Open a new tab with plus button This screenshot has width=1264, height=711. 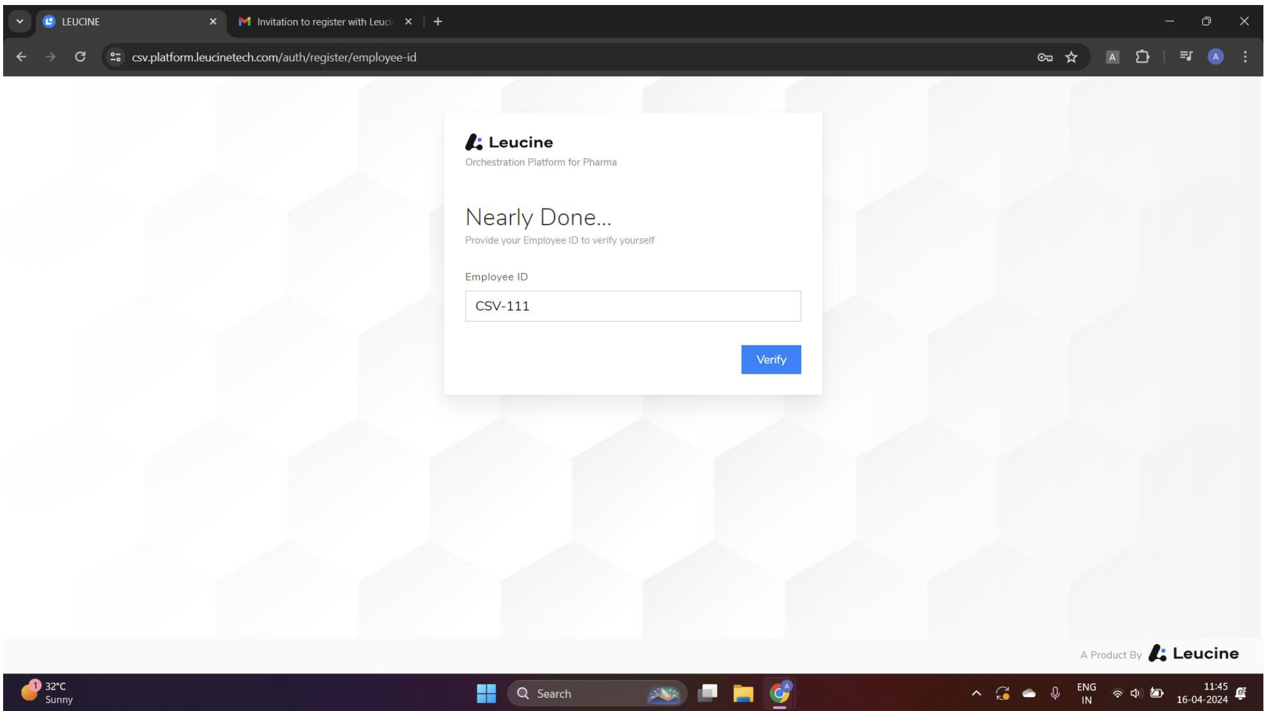[x=438, y=22]
